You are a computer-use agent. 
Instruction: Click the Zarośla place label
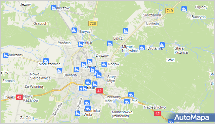pyautogui.click(x=8, y=81)
